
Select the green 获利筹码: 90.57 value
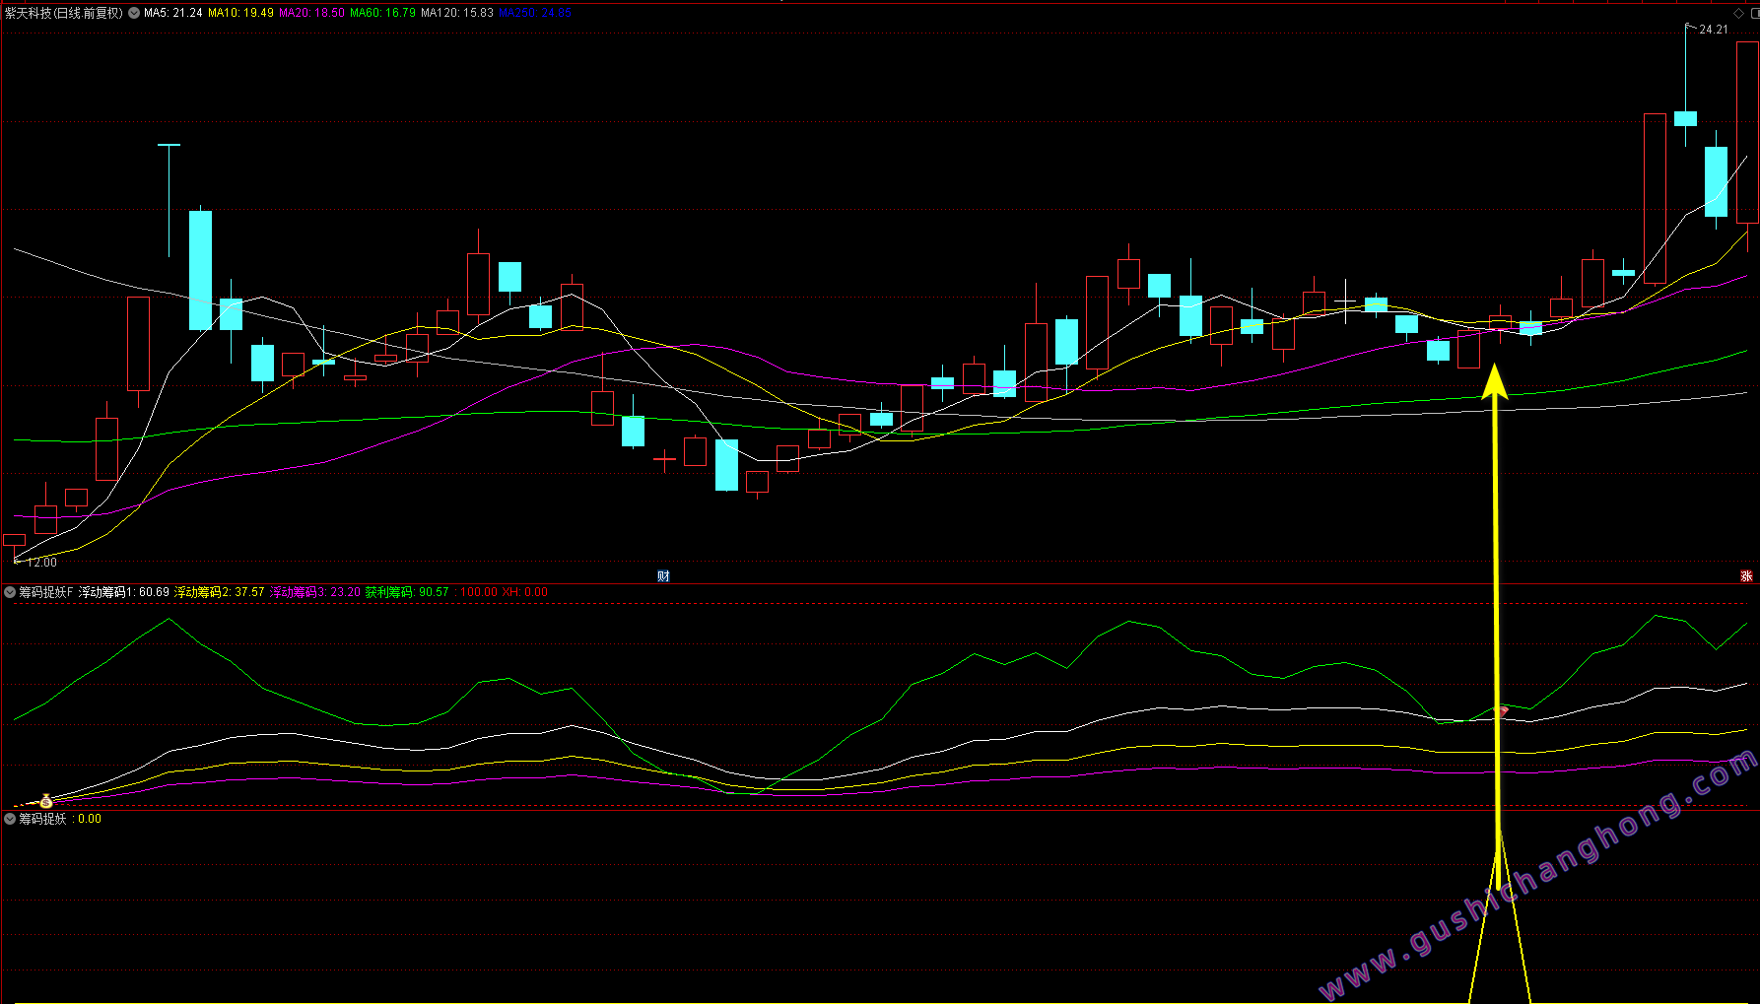point(407,592)
